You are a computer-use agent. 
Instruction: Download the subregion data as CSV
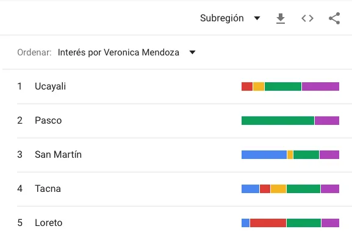click(x=281, y=18)
